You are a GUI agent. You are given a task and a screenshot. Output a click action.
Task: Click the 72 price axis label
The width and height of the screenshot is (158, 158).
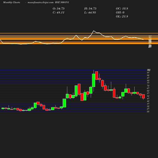(148, 86)
